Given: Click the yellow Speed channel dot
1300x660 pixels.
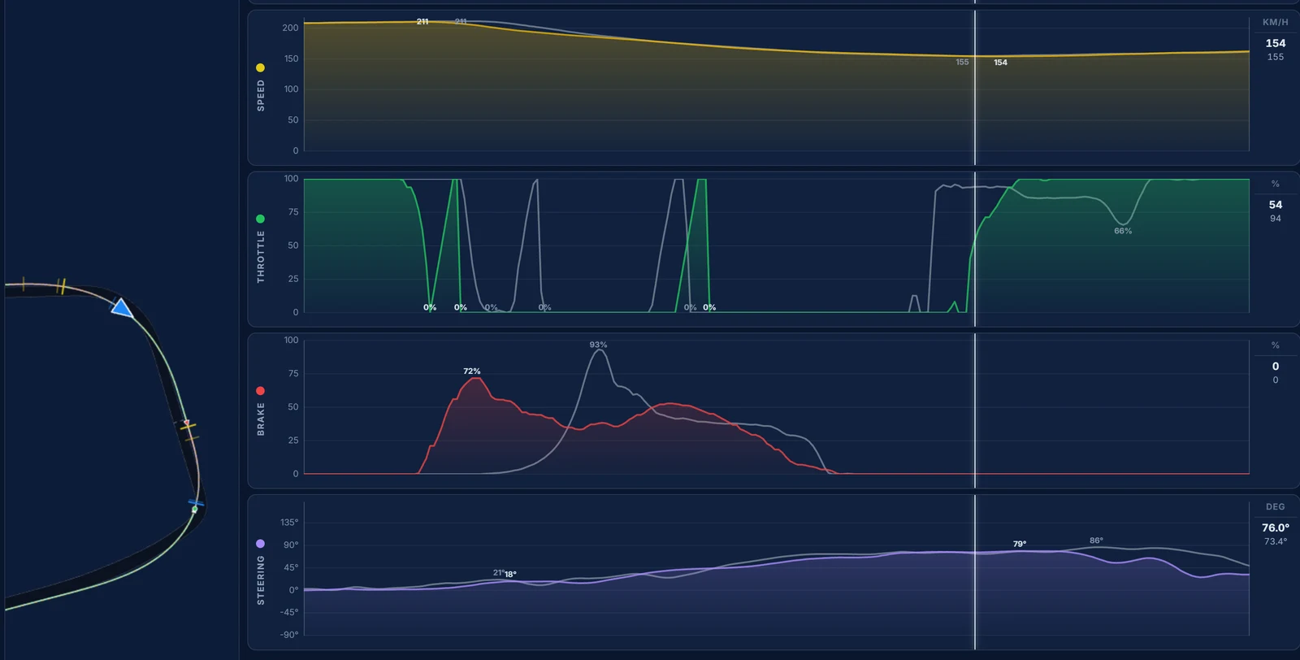Looking at the screenshot, I should tap(260, 67).
